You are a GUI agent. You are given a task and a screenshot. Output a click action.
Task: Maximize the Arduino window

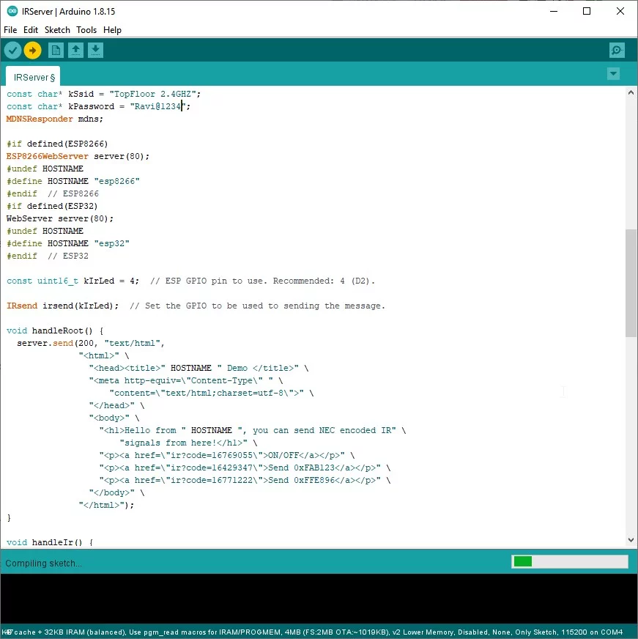point(587,11)
